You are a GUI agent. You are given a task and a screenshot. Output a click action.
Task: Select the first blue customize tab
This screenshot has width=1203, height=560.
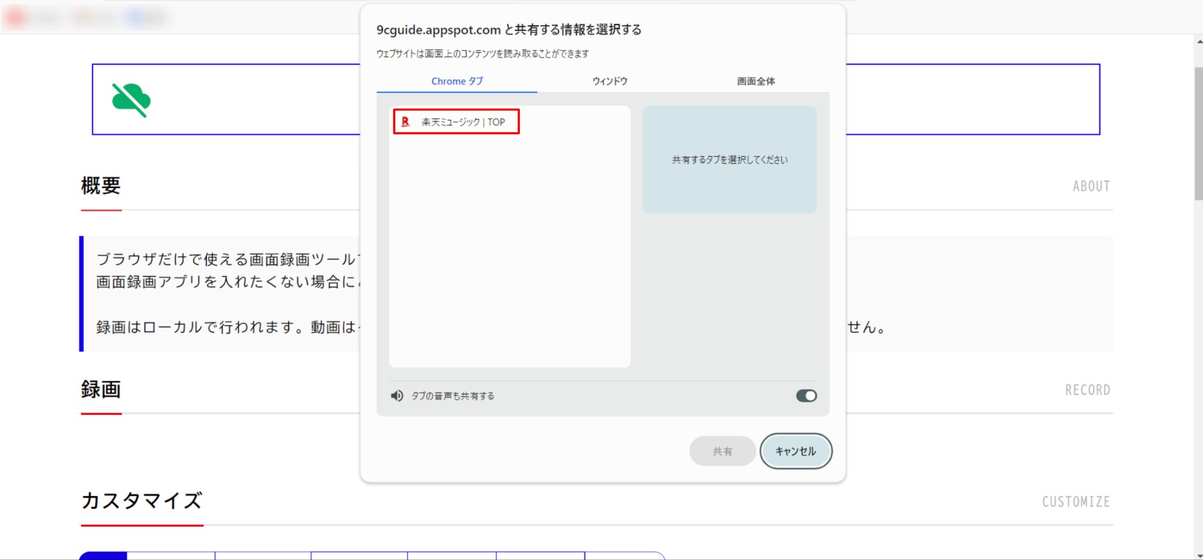click(x=103, y=556)
